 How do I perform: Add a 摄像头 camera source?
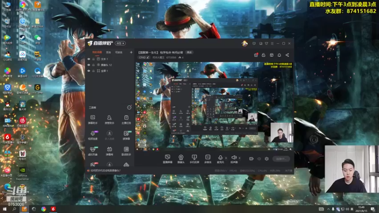click(181, 159)
